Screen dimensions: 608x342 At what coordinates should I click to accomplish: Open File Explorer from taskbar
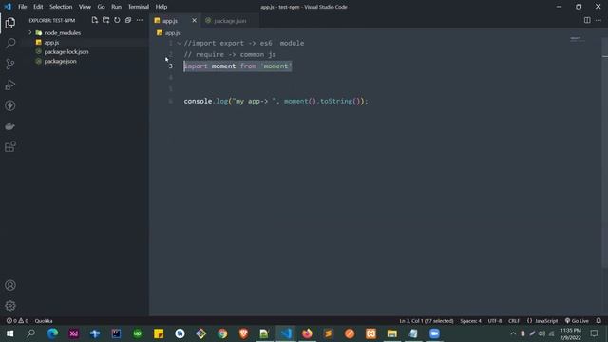pos(392,333)
